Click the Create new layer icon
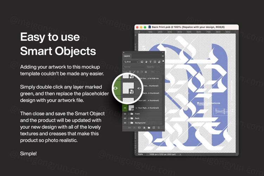Viewport: 264px width, 176px height. point(154,128)
